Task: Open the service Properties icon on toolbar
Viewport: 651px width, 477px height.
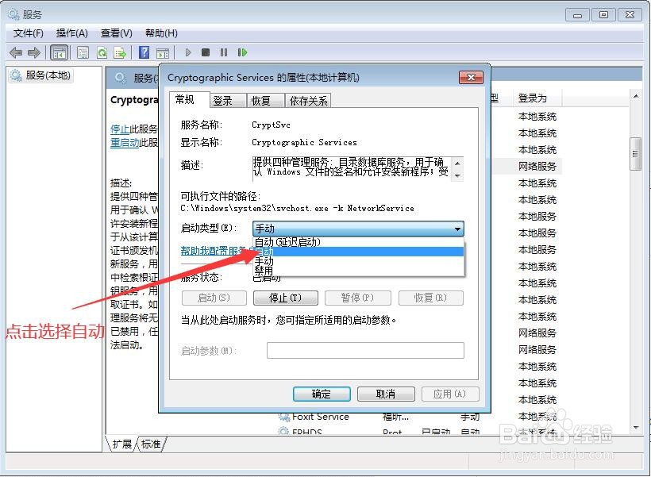Action: pyautogui.click(x=83, y=52)
